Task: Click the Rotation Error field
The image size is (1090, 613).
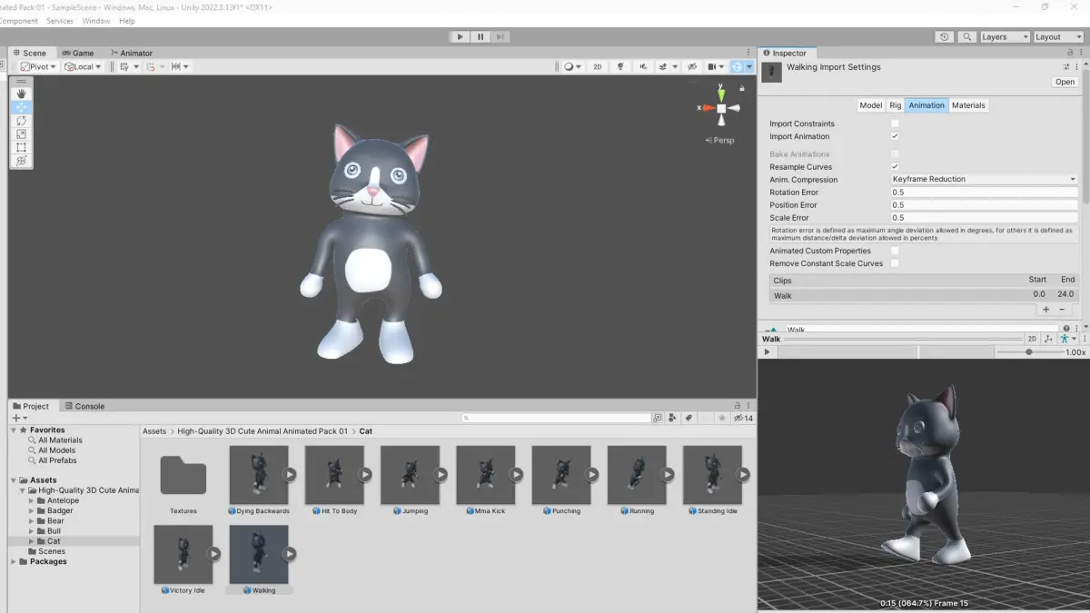Action: [984, 193]
